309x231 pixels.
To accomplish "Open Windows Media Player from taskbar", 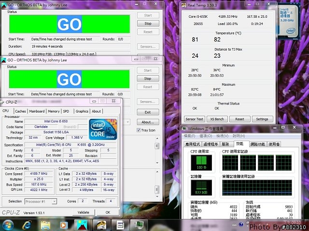I will pos(64,225).
